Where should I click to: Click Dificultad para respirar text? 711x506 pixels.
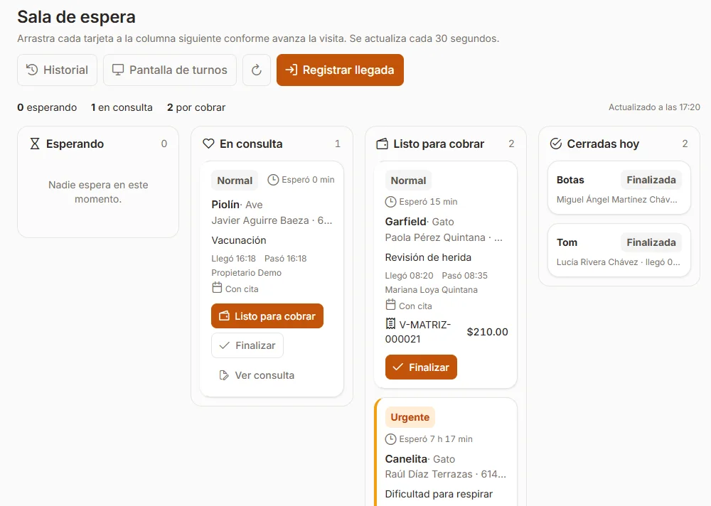[439, 494]
